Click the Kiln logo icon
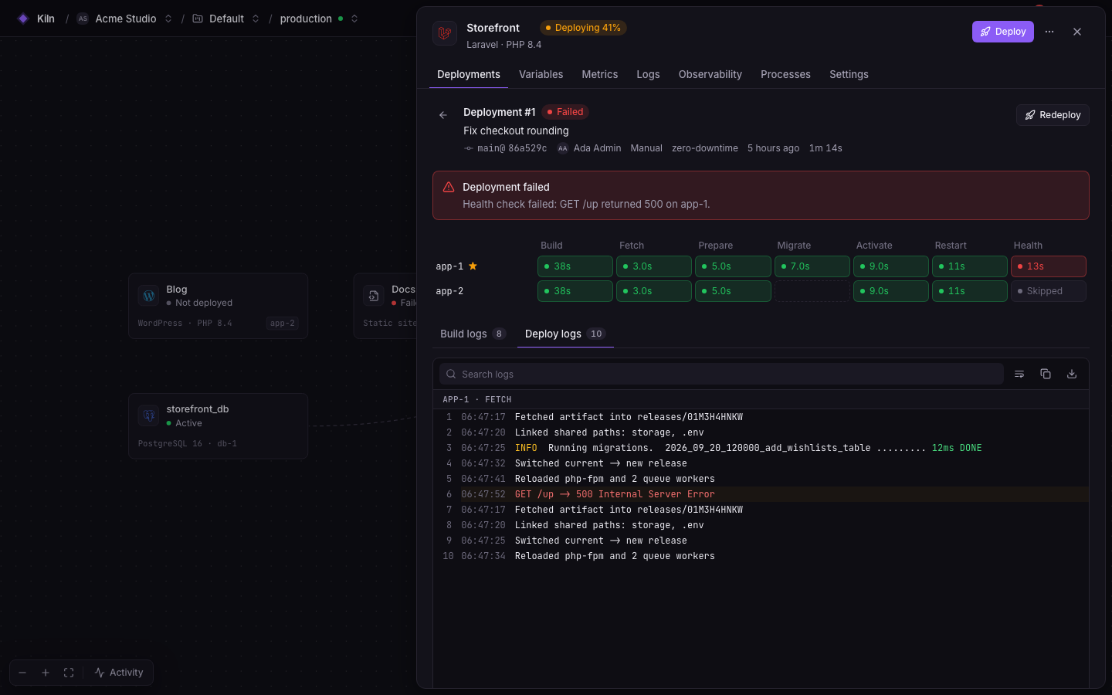 pyautogui.click(x=23, y=19)
